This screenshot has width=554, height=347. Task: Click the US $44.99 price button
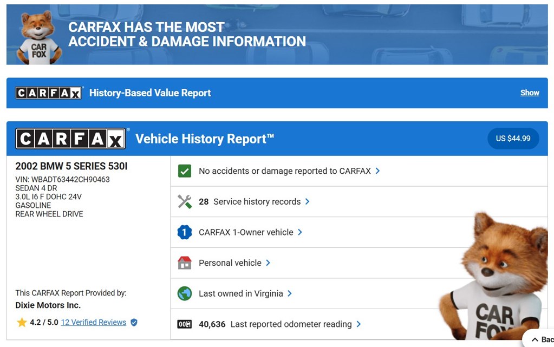(513, 139)
